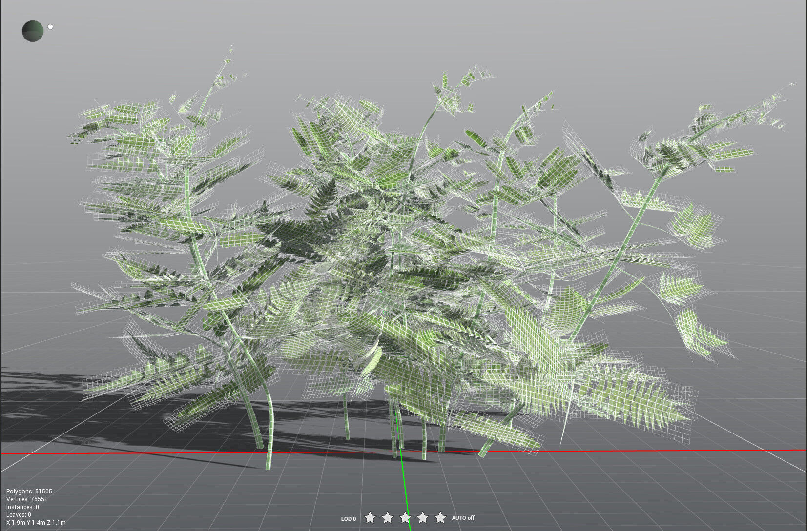Select the fifth LOD star
807x531 pixels.
pyautogui.click(x=440, y=517)
